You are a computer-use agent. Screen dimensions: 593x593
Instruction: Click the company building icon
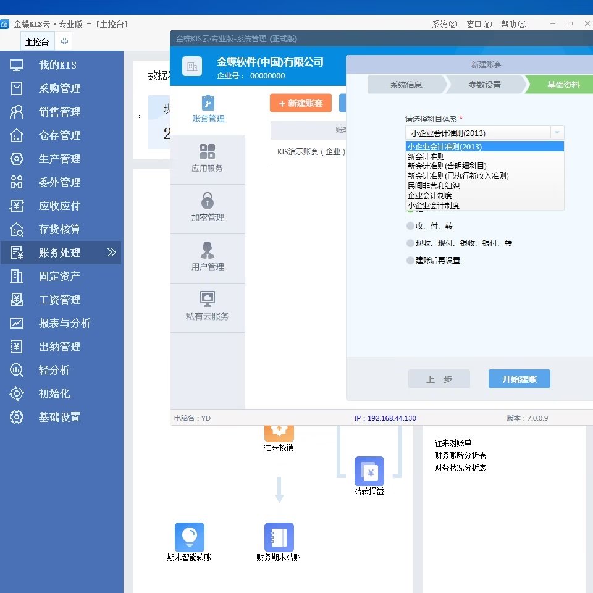pyautogui.click(x=192, y=66)
